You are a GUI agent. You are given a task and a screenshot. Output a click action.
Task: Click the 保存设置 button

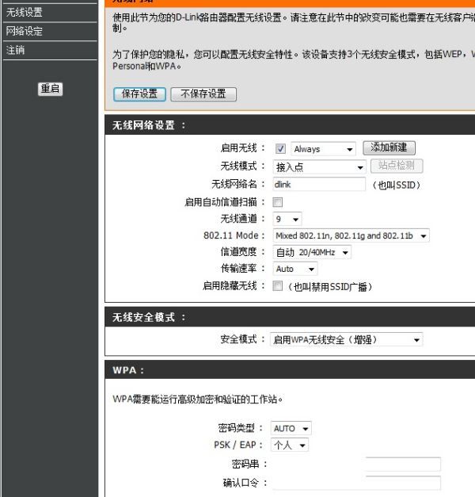(139, 94)
